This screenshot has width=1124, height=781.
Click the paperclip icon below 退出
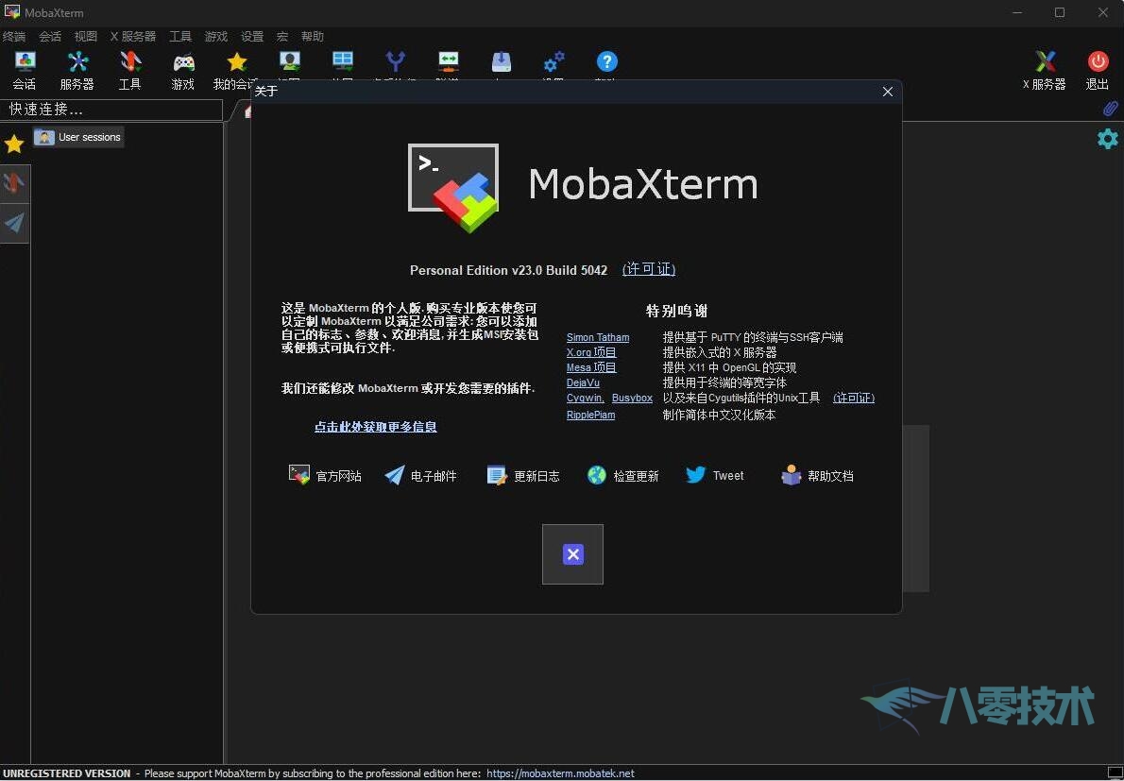click(x=1110, y=109)
